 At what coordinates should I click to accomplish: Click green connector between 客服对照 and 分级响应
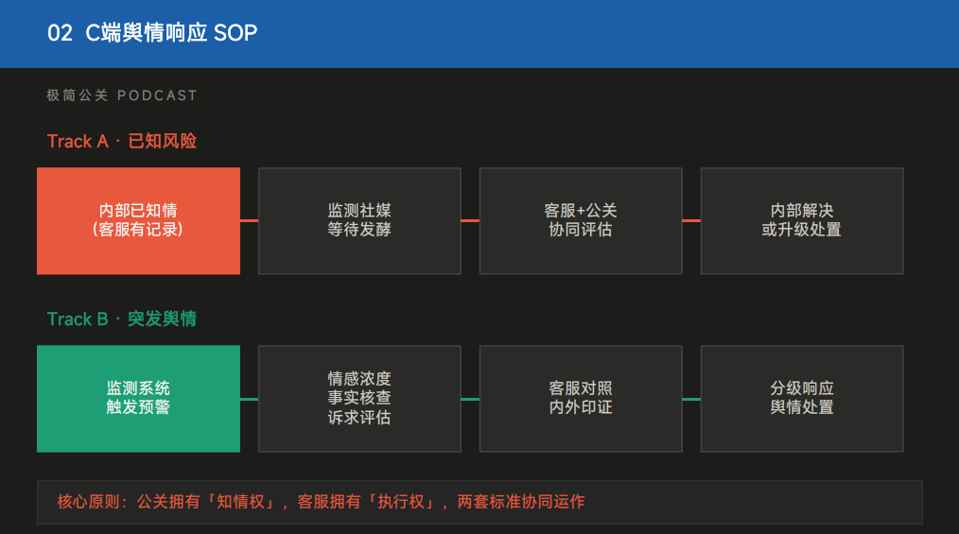691,399
